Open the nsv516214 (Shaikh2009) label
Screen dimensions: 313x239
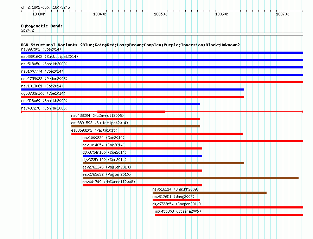pyautogui.click(x=175, y=189)
